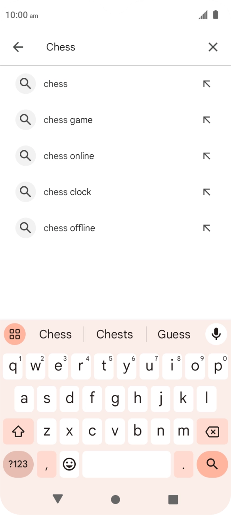Insert the chess offline suggestion with its arrow
Screen dimensions: 231x515
(x=206, y=228)
